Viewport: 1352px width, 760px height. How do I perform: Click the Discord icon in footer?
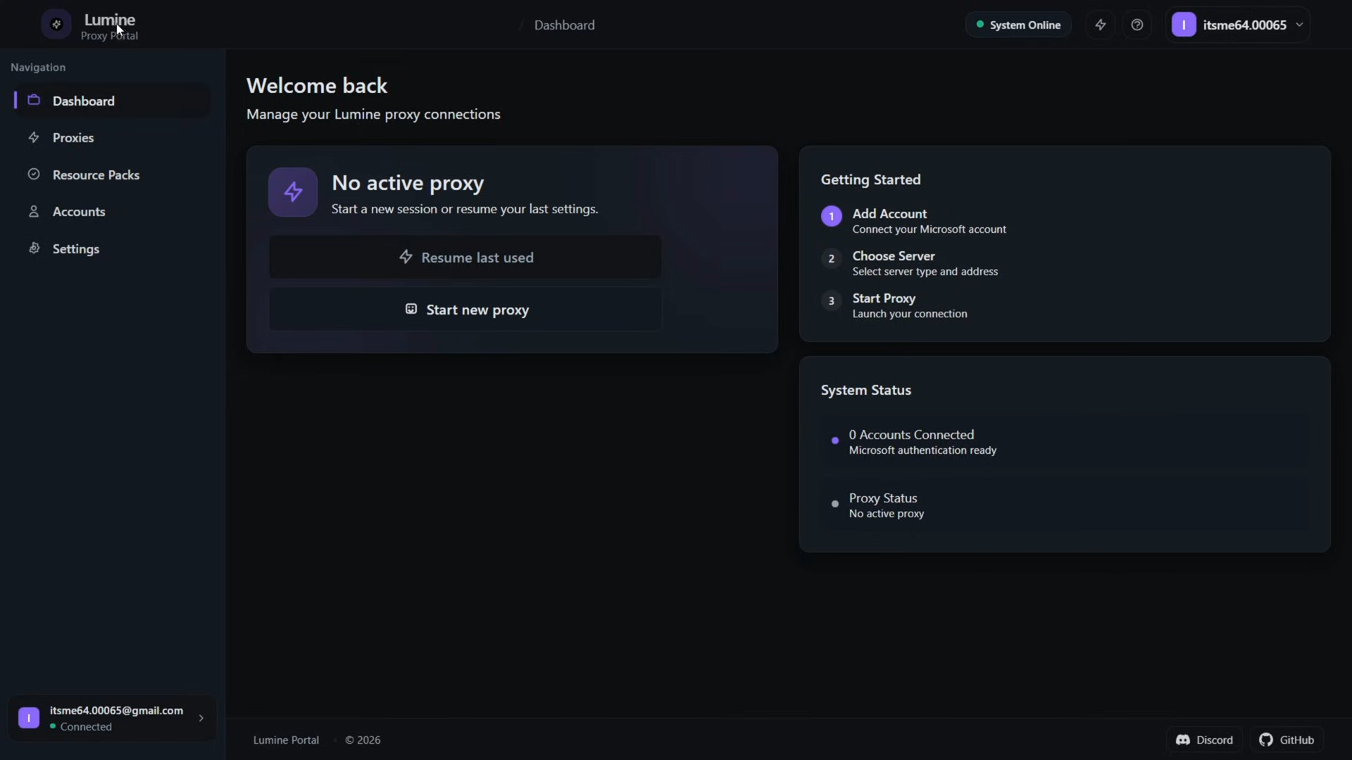click(1183, 740)
